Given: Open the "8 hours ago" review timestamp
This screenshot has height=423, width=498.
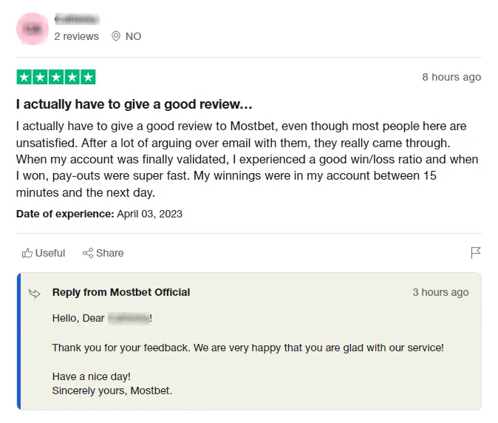Looking at the screenshot, I should click(x=451, y=77).
